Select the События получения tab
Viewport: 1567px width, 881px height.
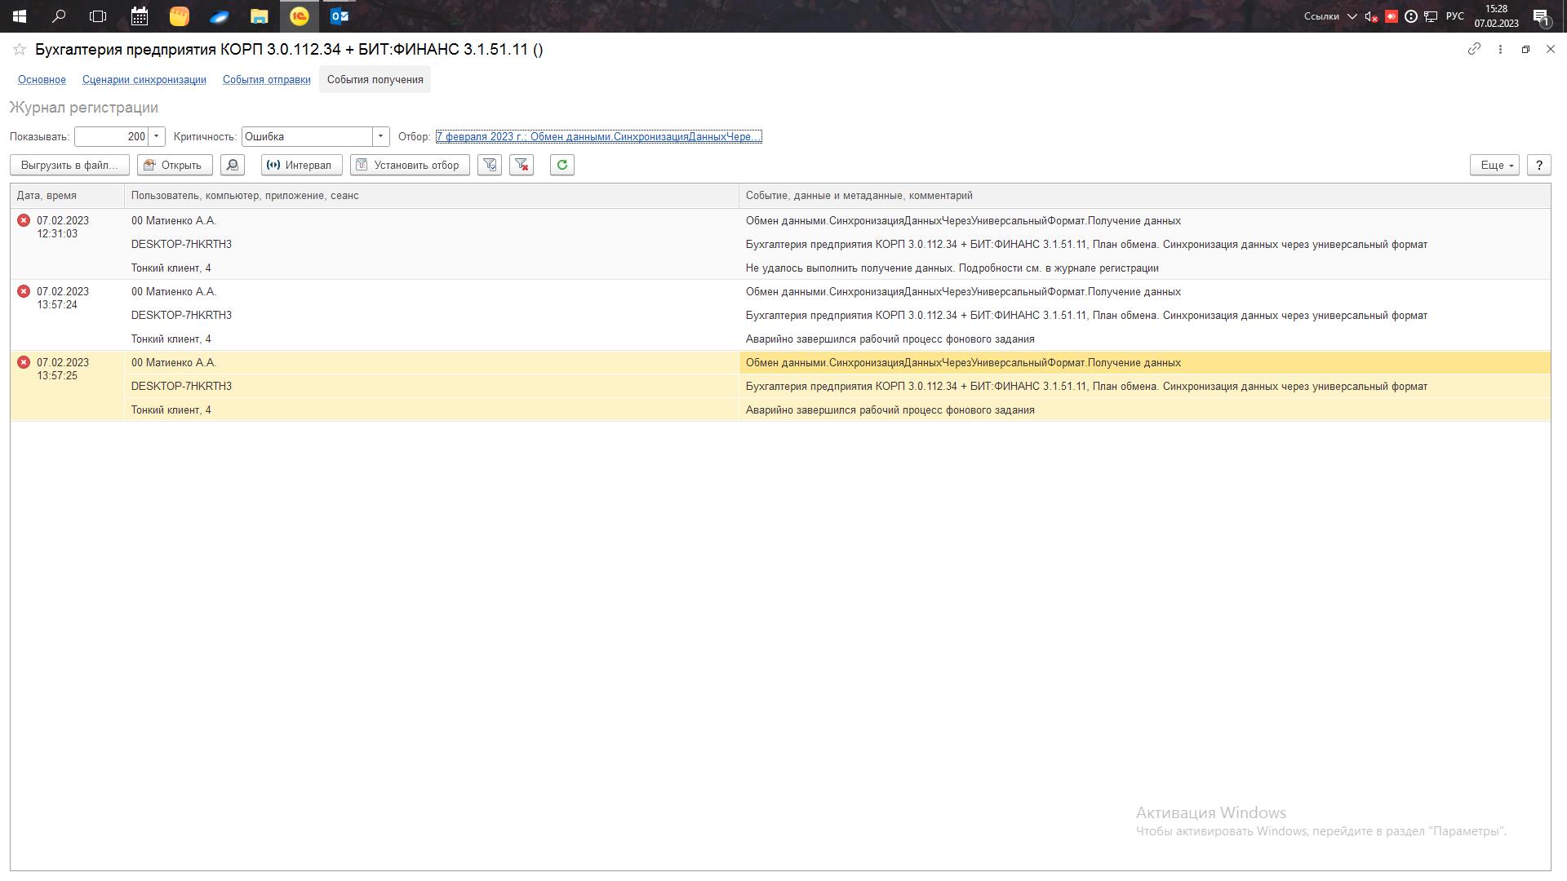click(375, 80)
